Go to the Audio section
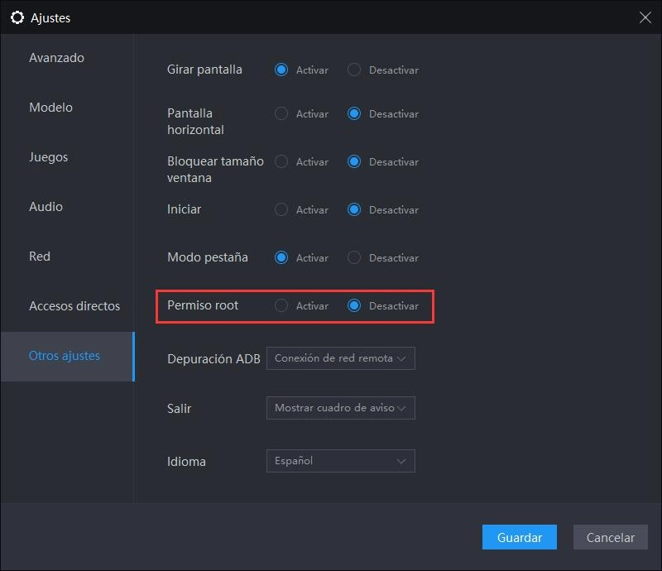Image resolution: width=662 pixels, height=571 pixels. (x=46, y=207)
